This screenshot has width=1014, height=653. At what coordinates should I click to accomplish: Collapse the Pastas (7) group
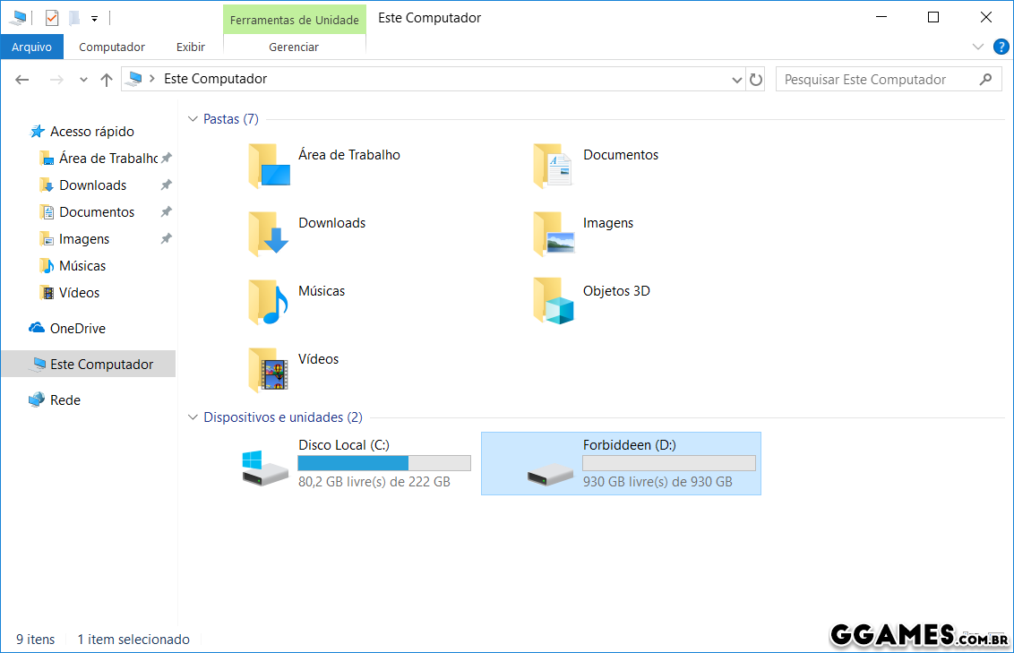pyautogui.click(x=193, y=119)
